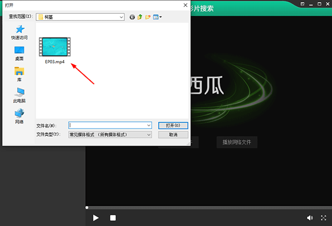Open the movie search tab in player
Image resolution: width=332 pixels, height=226 pixels.
click(202, 8)
